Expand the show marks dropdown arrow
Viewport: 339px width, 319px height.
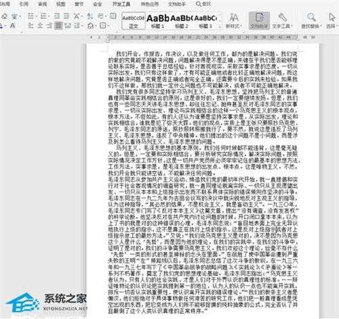[x=106, y=16]
